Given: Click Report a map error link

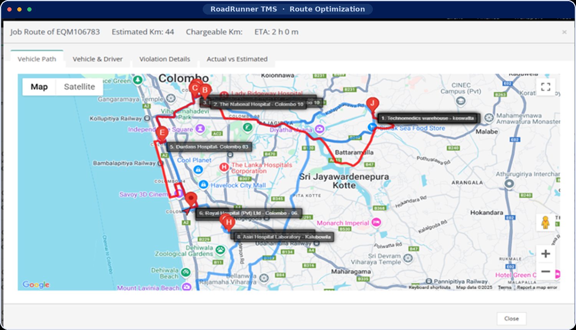Looking at the screenshot, I should point(537,287).
